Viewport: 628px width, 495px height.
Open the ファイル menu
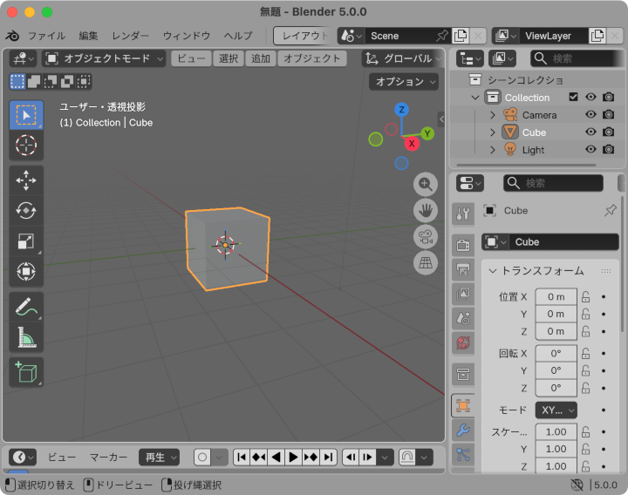tap(46, 36)
